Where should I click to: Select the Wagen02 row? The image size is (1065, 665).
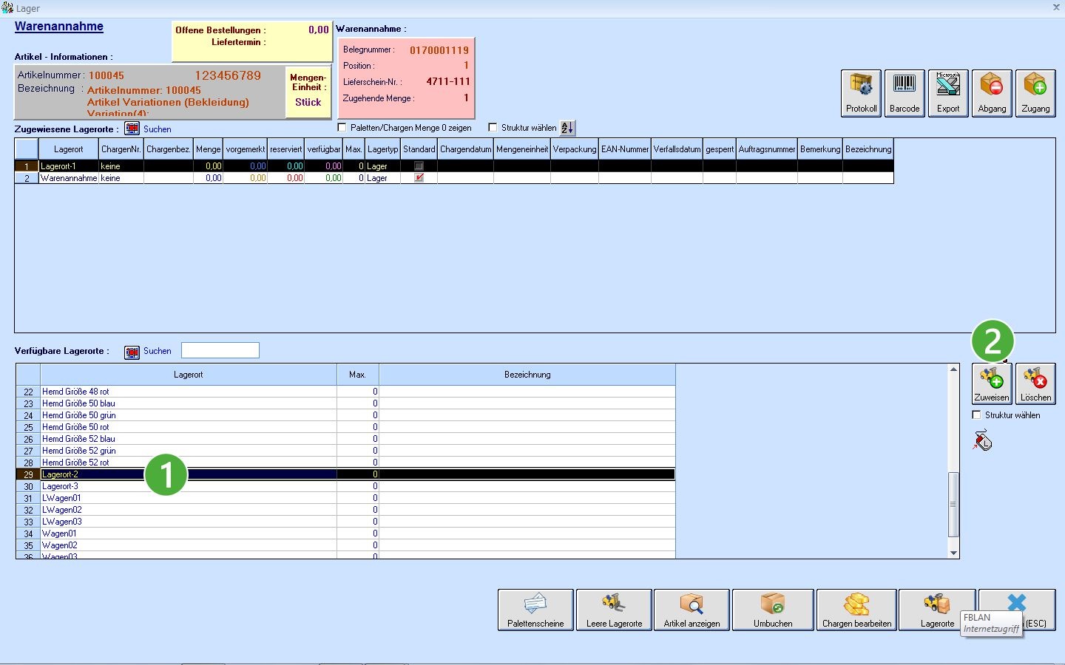point(345,545)
